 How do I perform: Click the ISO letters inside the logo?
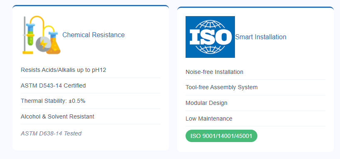click(210, 37)
